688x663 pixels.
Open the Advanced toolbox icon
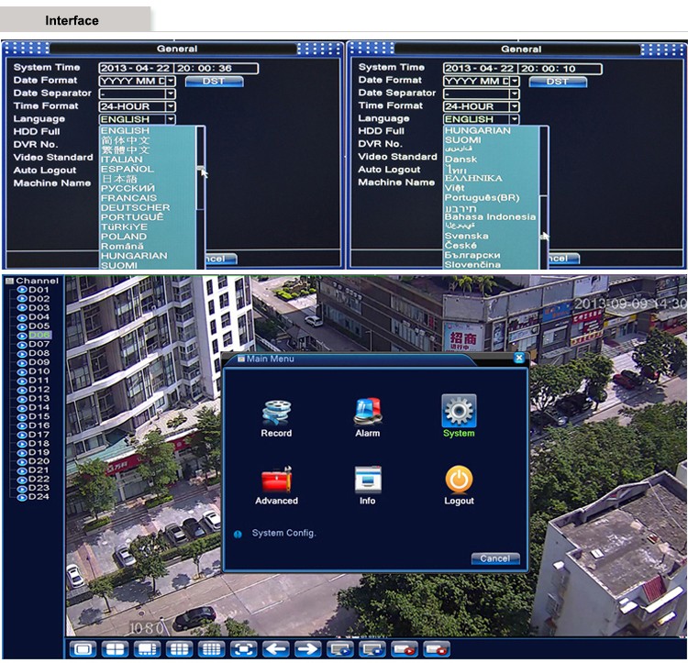pos(276,480)
